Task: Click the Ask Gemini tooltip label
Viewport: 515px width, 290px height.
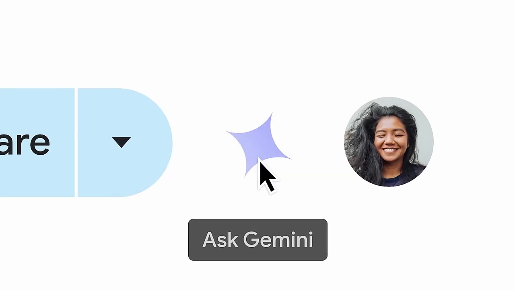Action: [x=257, y=240]
